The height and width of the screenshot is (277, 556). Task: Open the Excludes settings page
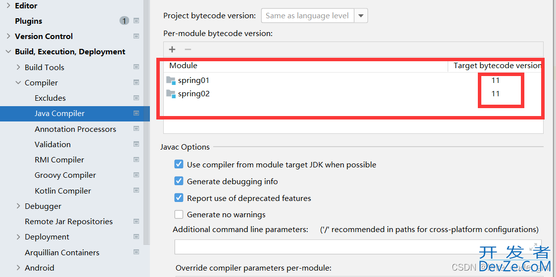pos(50,98)
